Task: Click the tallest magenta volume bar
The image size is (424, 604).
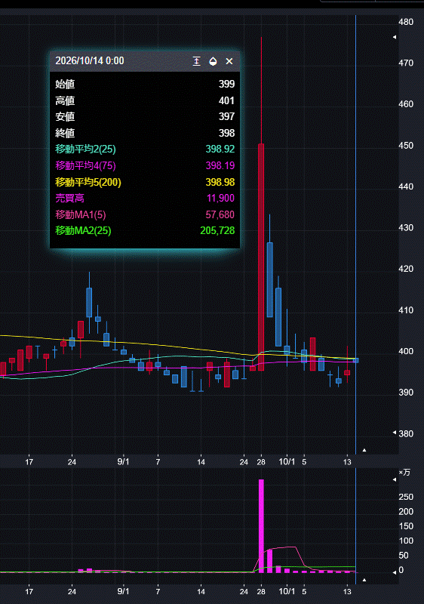Action: click(261, 525)
